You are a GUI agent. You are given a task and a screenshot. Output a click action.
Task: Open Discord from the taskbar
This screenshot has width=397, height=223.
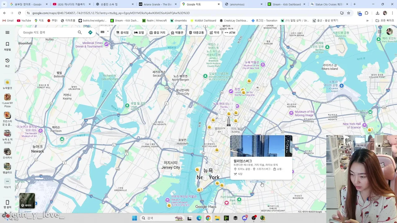(245, 218)
